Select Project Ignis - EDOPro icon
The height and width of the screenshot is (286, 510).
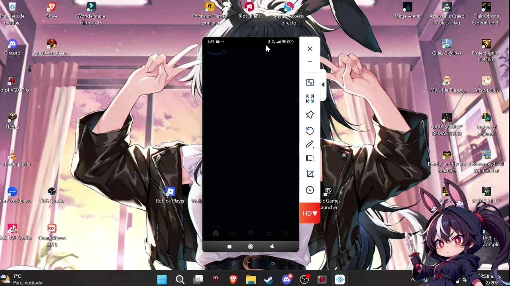[486, 50]
